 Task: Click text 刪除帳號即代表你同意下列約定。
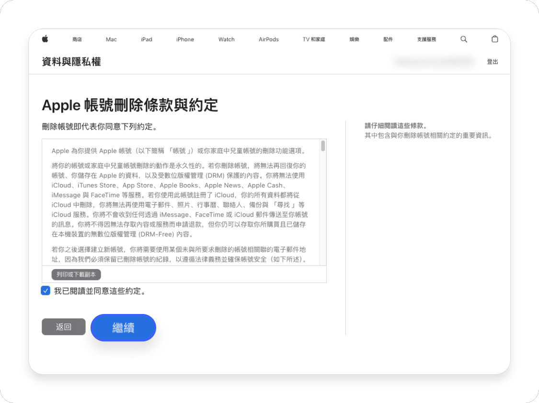coord(100,127)
